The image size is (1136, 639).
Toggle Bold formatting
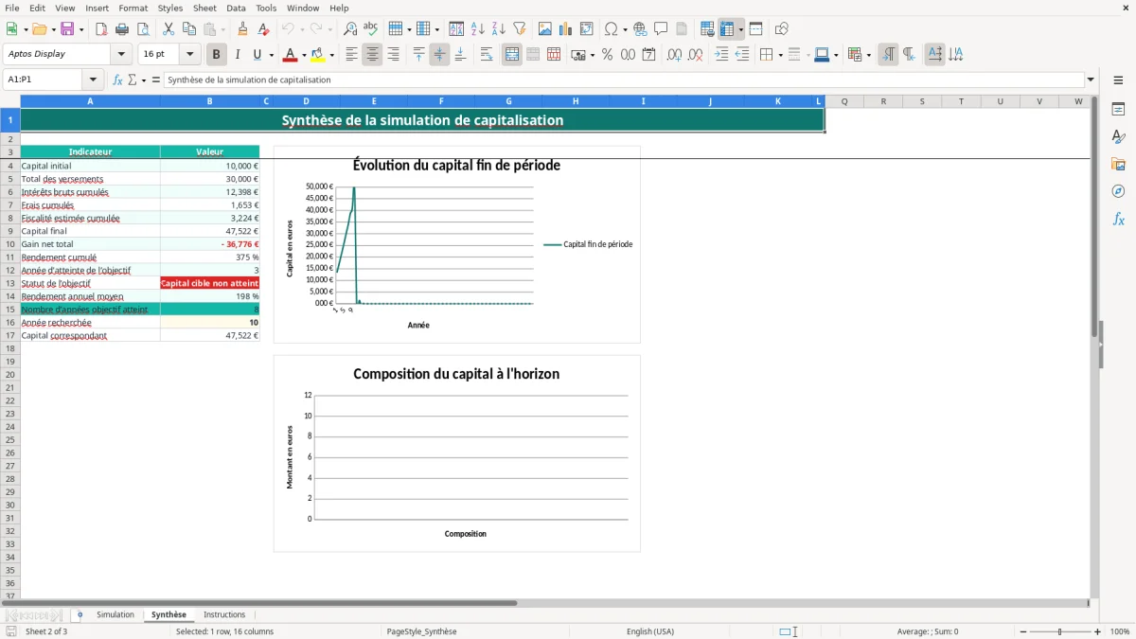click(217, 55)
